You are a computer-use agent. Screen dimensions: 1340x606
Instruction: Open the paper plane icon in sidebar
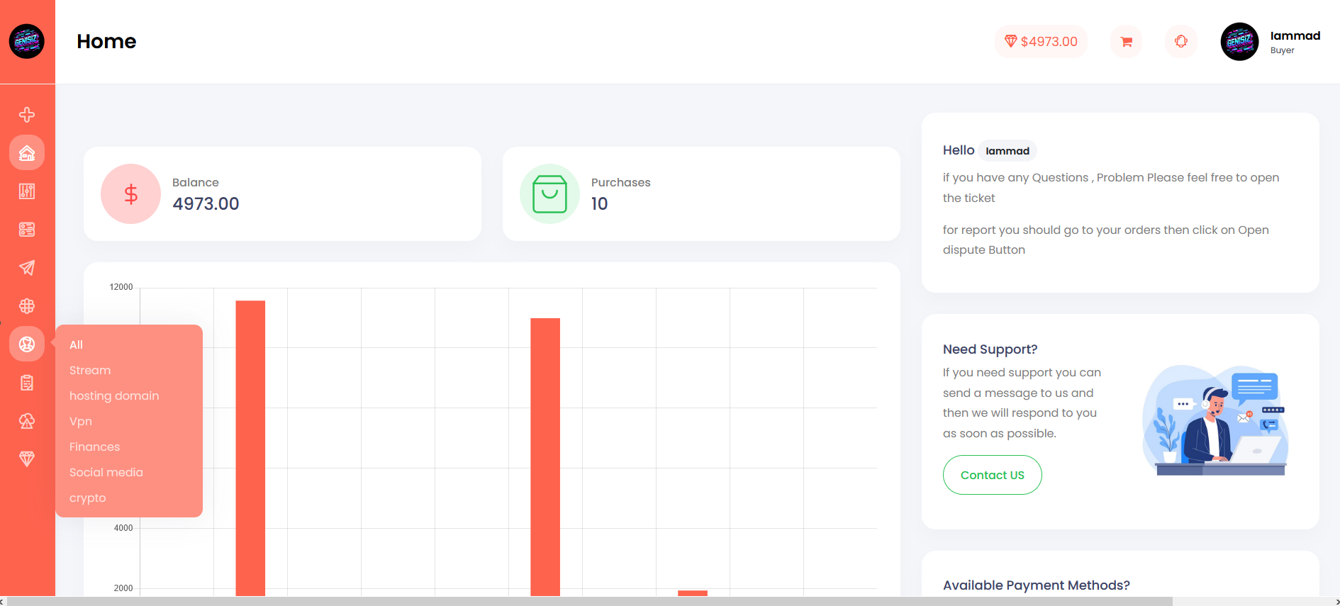coord(27,268)
